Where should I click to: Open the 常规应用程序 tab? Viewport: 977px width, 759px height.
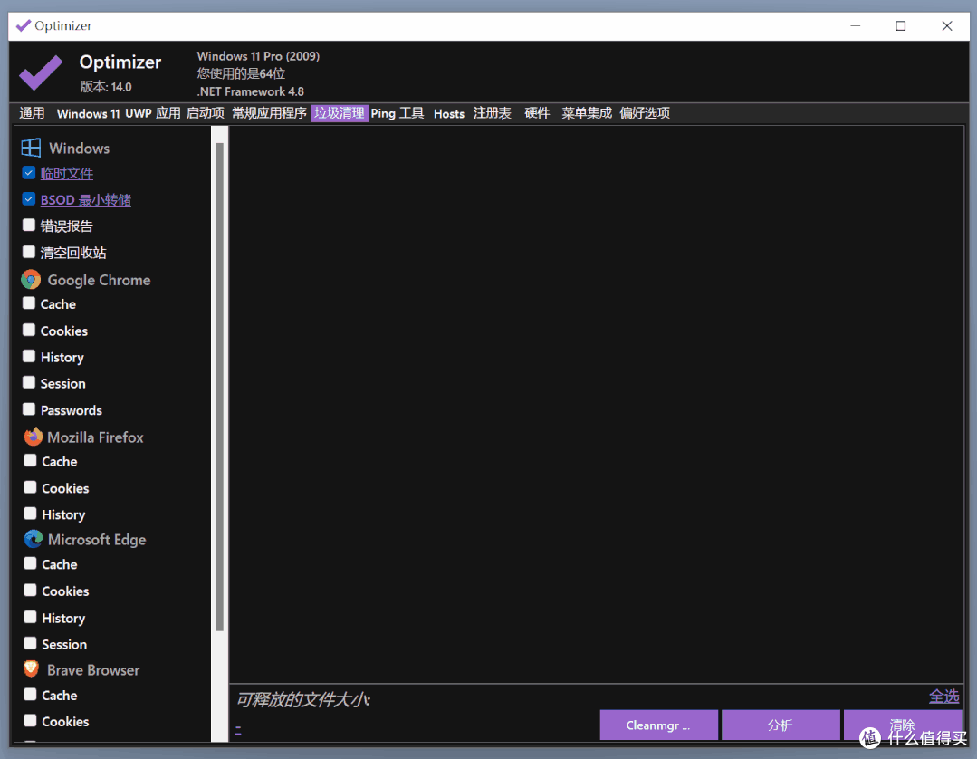click(269, 113)
